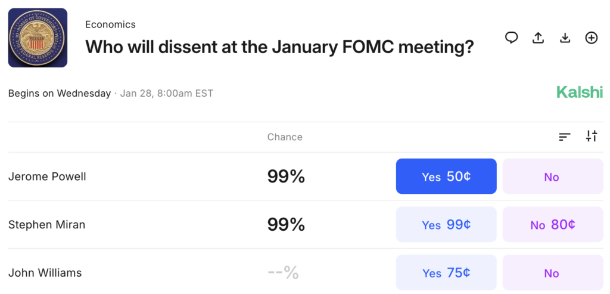Choose Yes 99¢ for Stephen Miran
Screen dimensions: 610x294
point(446,225)
